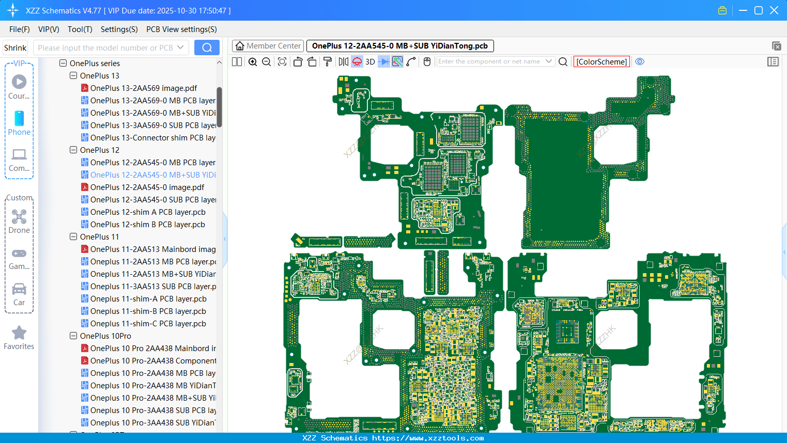Open the Drone category in sidebar

tap(19, 221)
